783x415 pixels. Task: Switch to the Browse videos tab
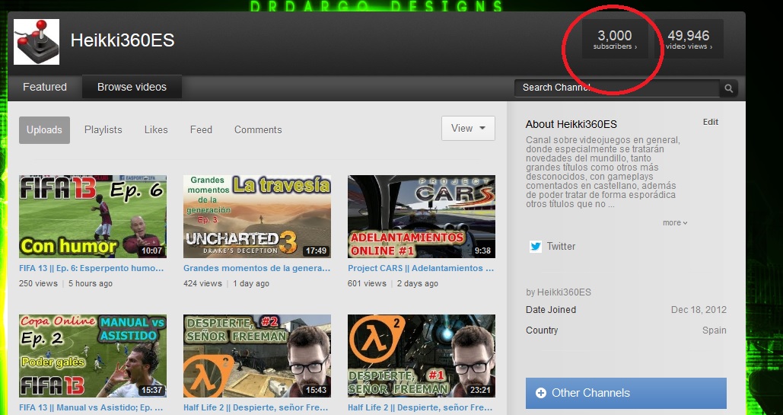click(132, 87)
